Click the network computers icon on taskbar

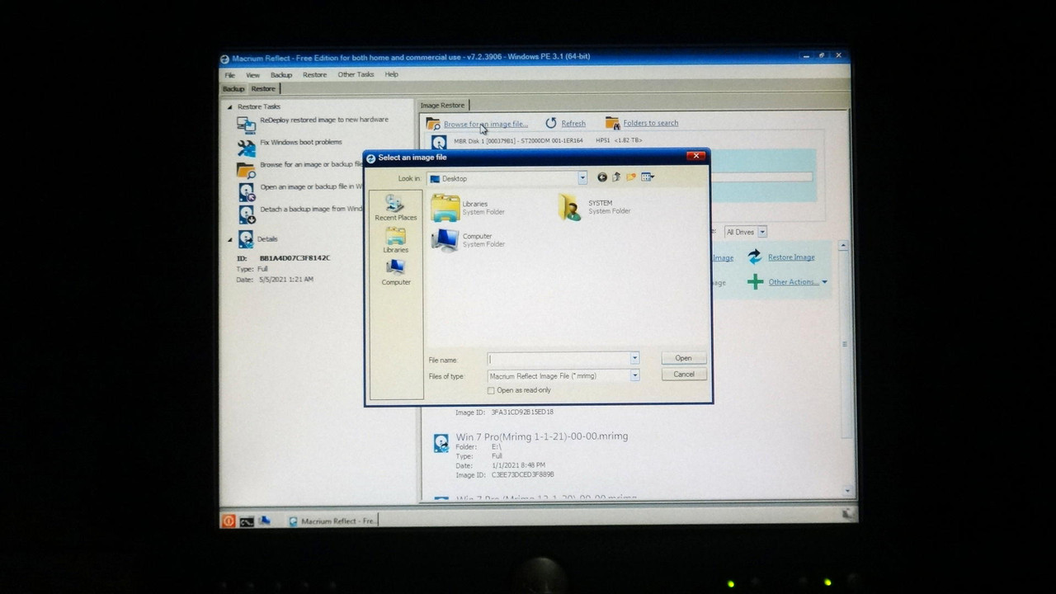coord(265,521)
